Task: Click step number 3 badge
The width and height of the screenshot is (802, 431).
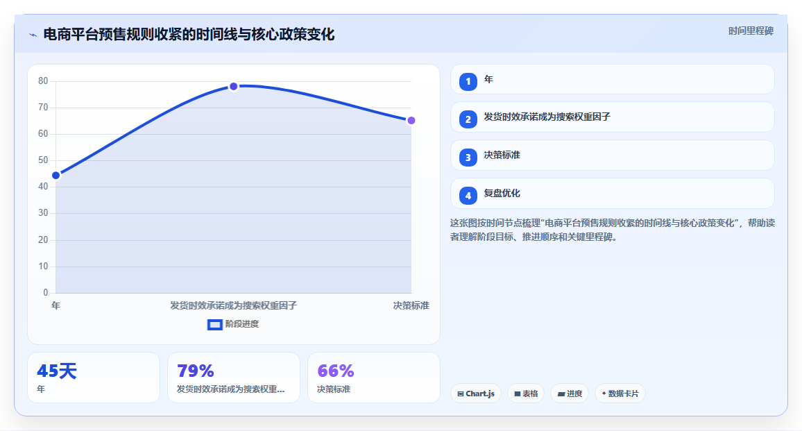Action: tap(468, 157)
